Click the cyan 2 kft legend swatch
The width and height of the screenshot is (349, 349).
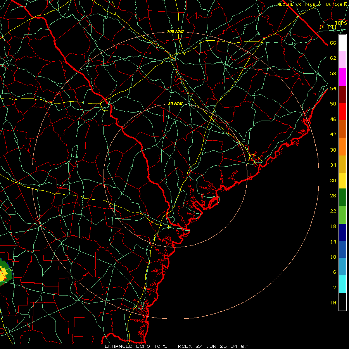tap(342, 284)
